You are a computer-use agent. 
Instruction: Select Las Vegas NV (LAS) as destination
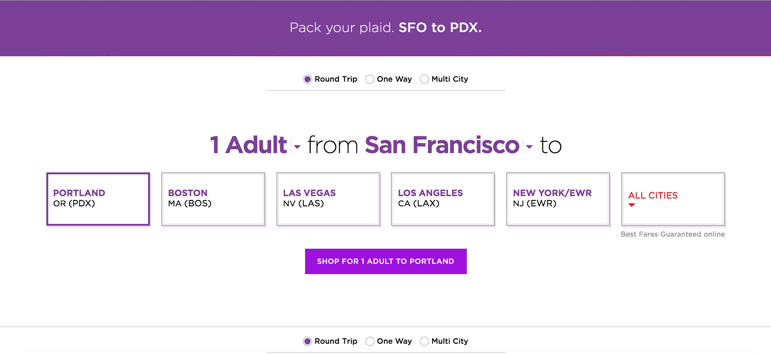pos(328,198)
